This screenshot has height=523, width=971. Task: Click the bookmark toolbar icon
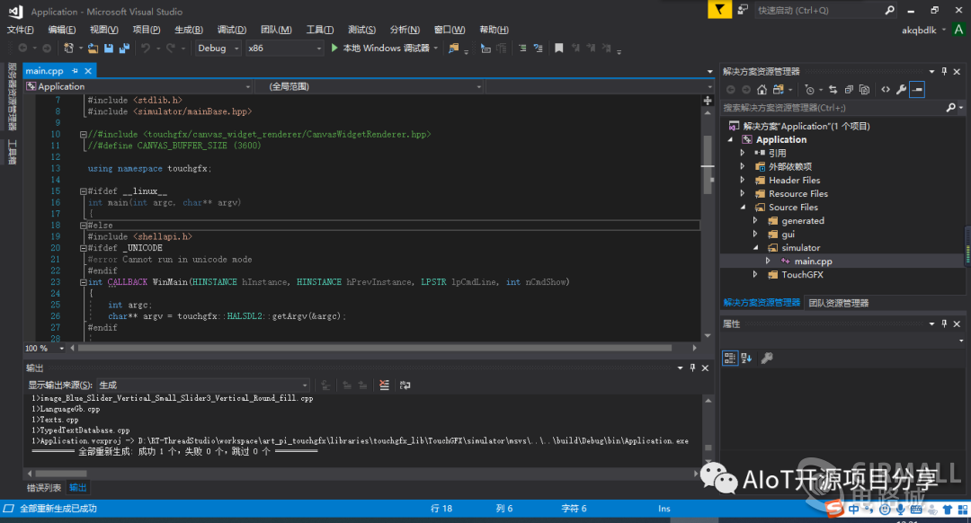tap(558, 49)
